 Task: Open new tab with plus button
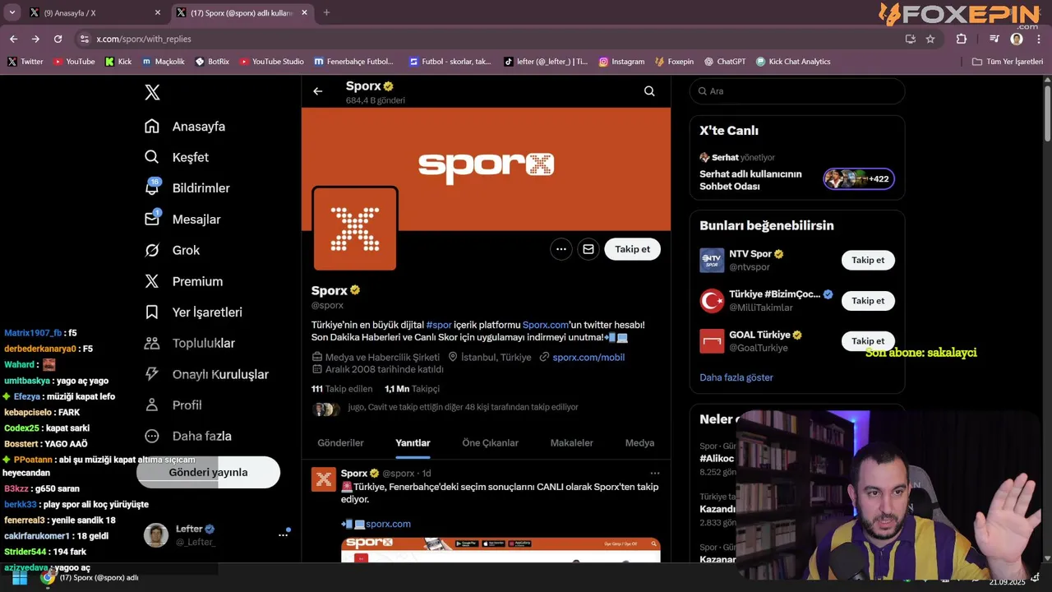[x=326, y=12]
